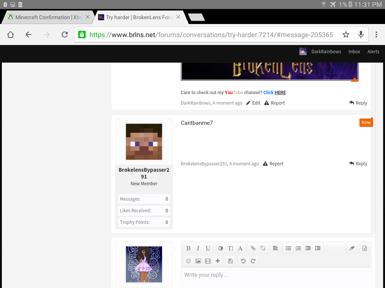385x288 pixels.
Task: Navigate back with the back arrow
Action: coord(29,34)
